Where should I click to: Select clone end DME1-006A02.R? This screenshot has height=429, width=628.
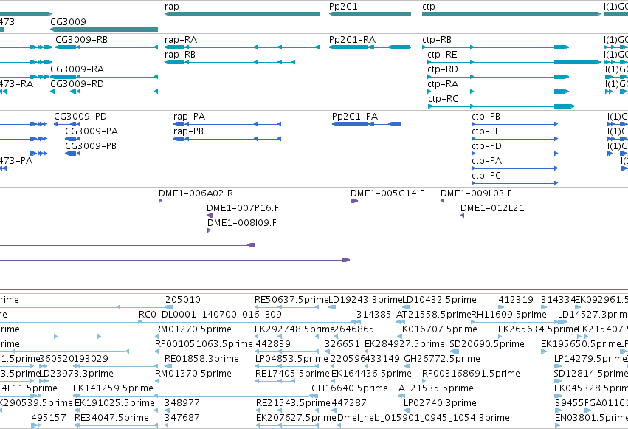(196, 193)
